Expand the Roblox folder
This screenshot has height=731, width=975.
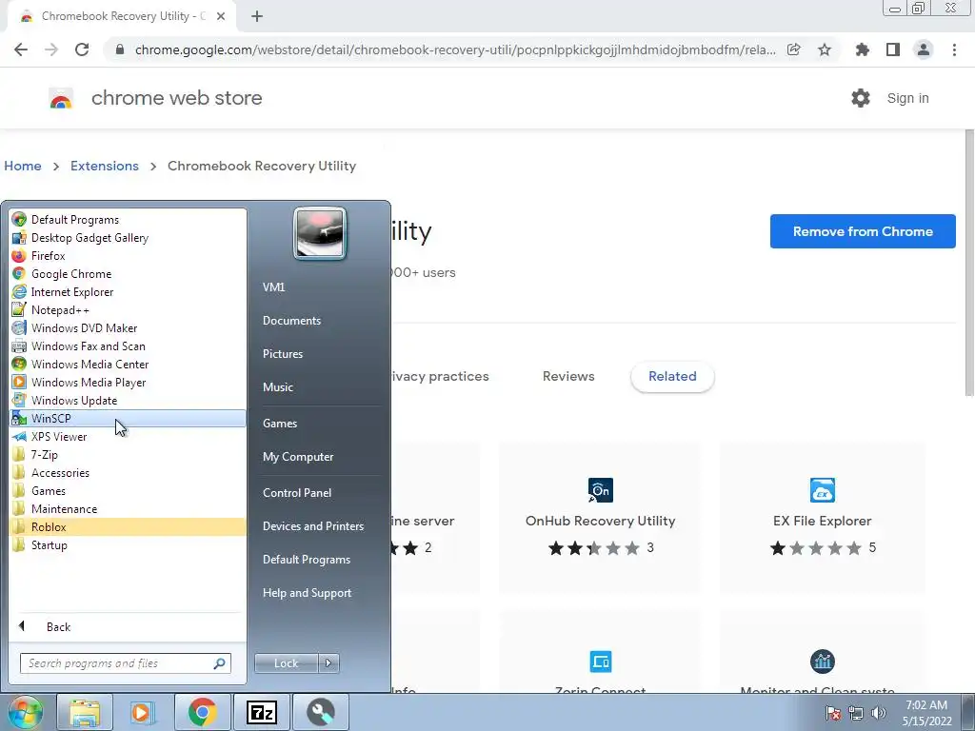pos(128,526)
